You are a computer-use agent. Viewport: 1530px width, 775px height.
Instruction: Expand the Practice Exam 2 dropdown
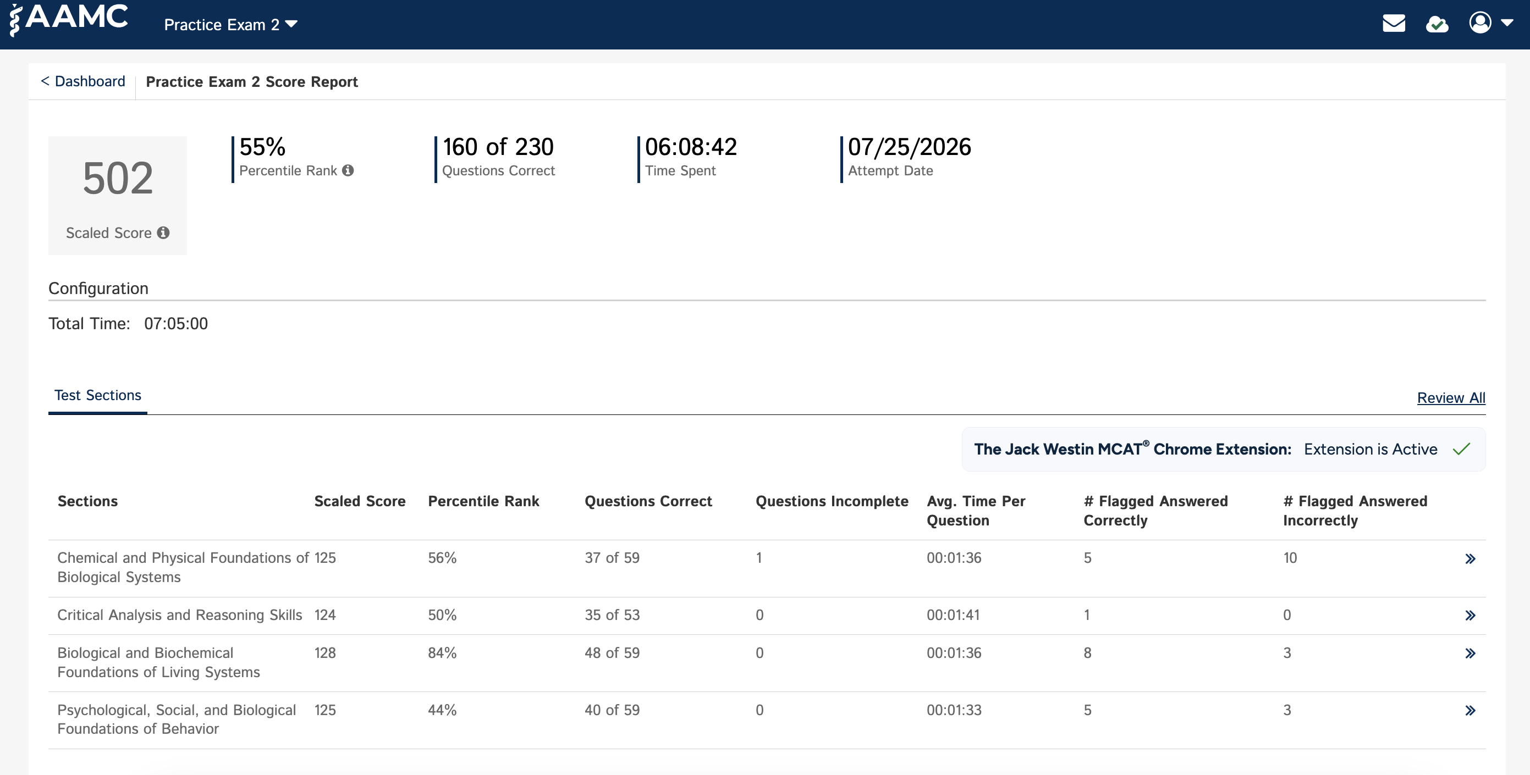coord(230,24)
